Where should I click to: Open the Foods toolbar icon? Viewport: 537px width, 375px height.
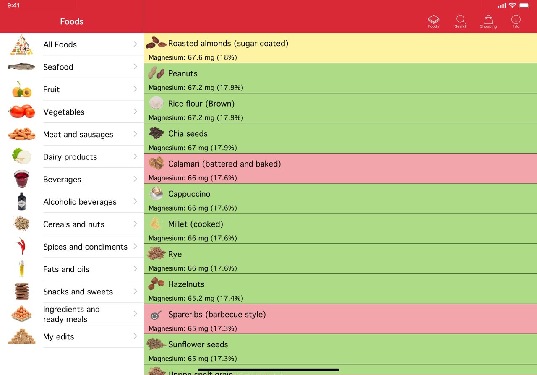[x=433, y=21]
